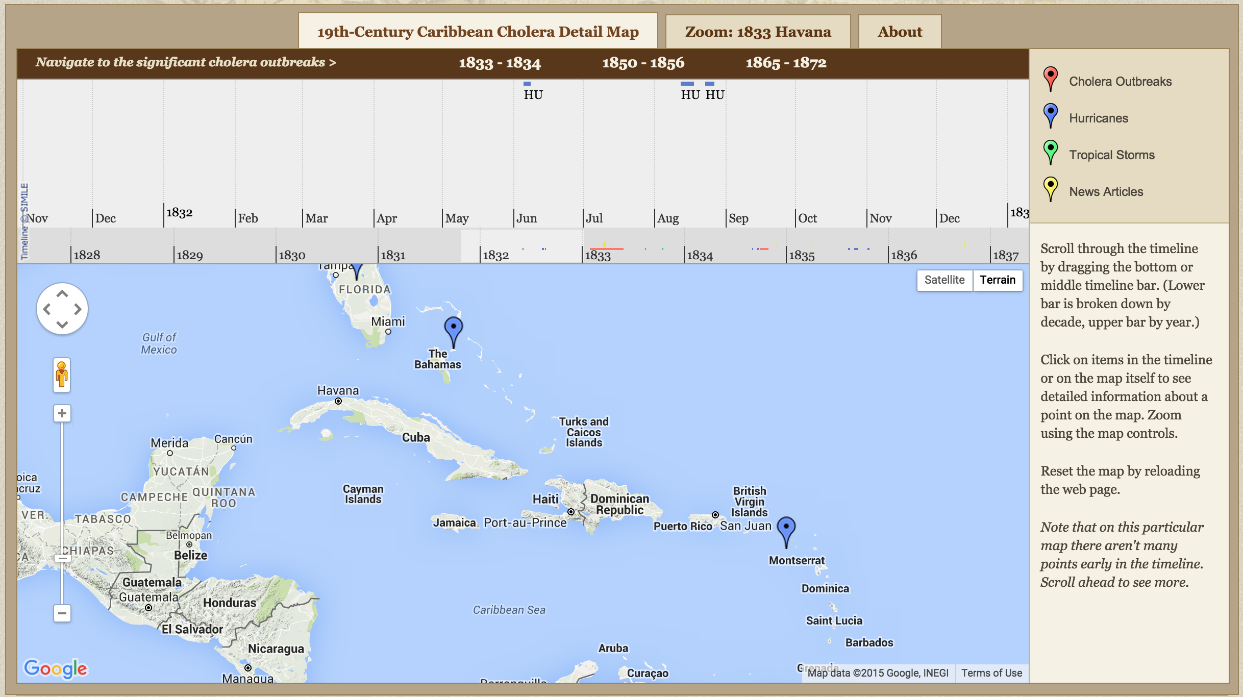Pan the map left with arrow control
The image size is (1243, 697).
tap(47, 309)
